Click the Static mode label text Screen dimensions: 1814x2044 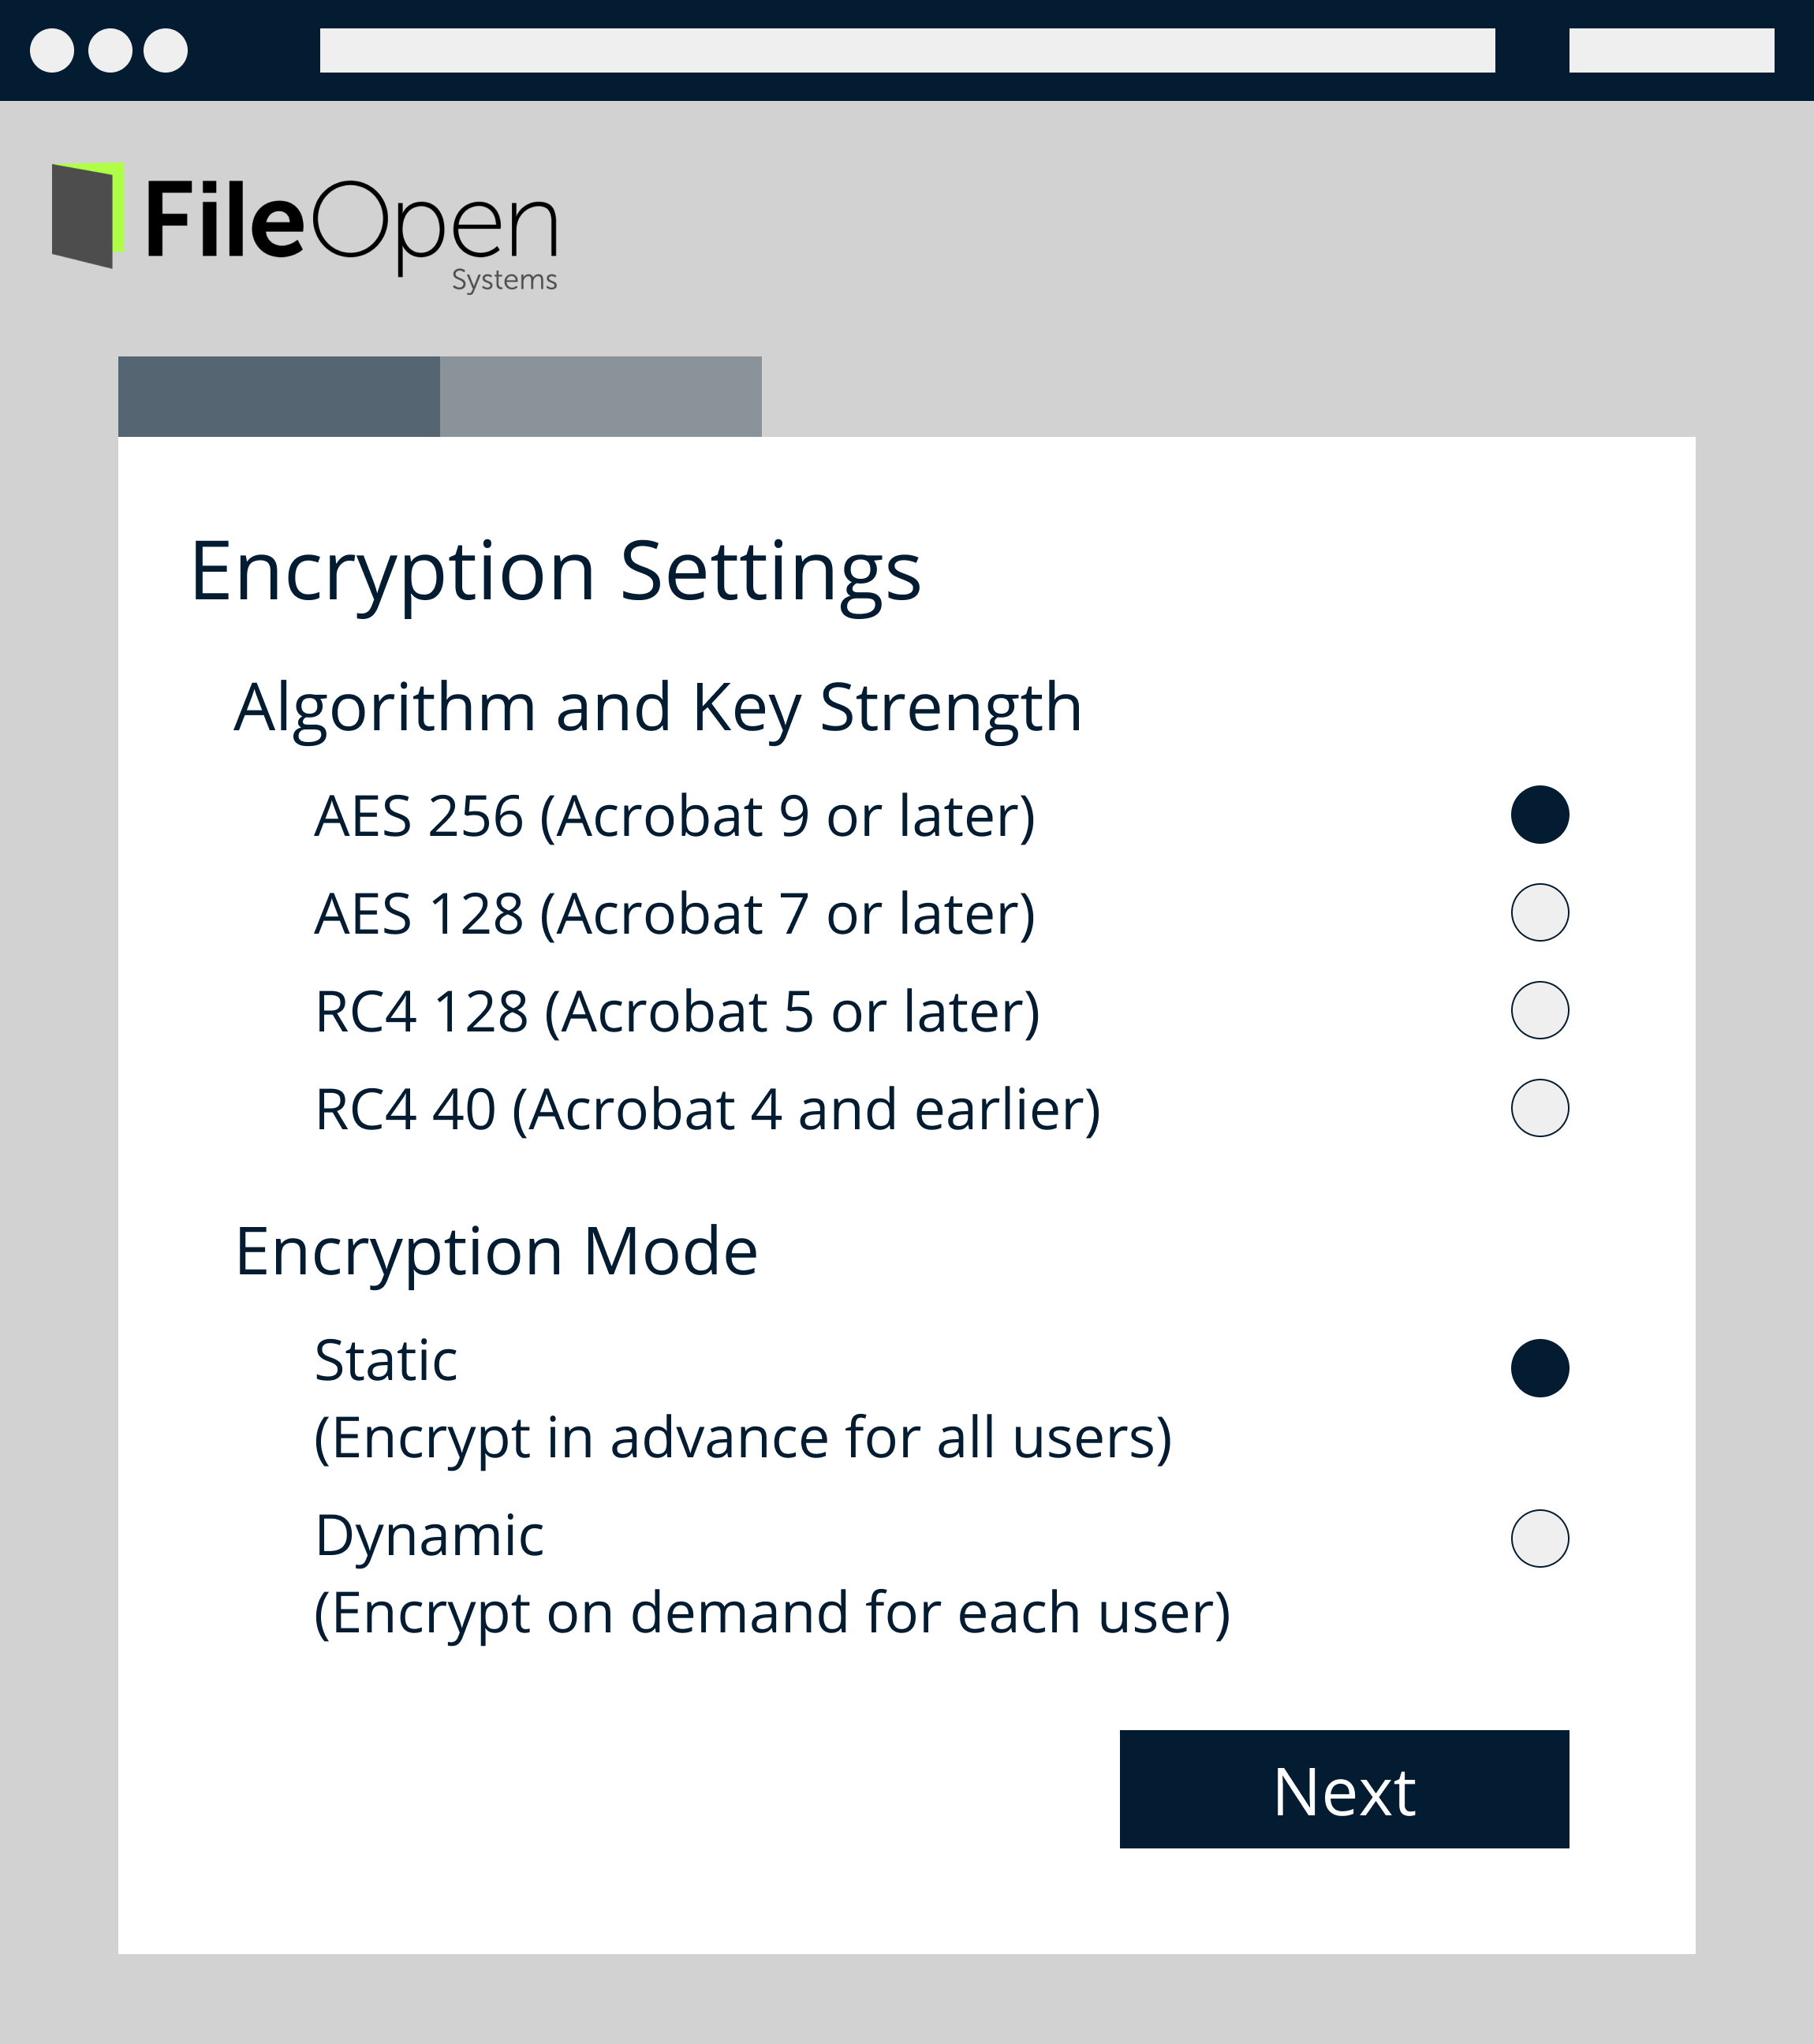tap(386, 1361)
